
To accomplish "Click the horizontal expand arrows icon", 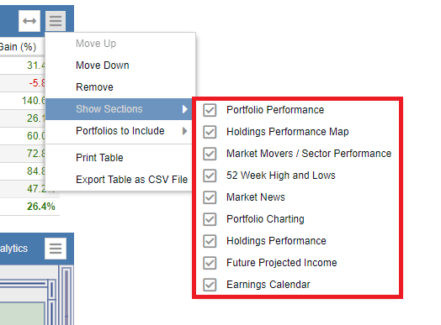I will (29, 21).
